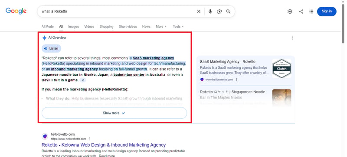The height and width of the screenshot is (157, 347).
Task: Open the Short videos tab
Action: (x=128, y=27)
